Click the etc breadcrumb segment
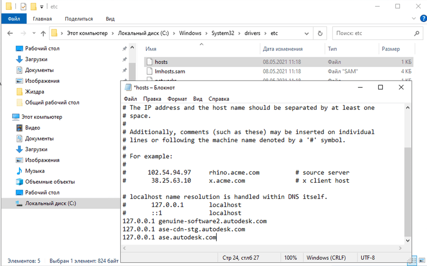 [x=274, y=33]
